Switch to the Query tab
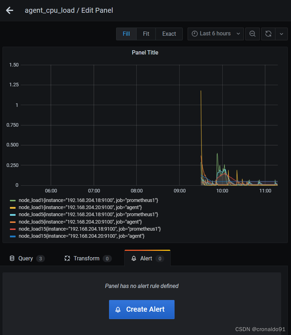The width and height of the screenshot is (291, 335). tap(27, 259)
